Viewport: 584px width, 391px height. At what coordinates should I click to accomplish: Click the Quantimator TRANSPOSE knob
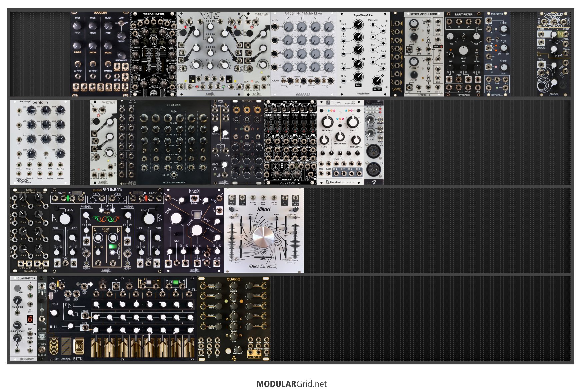pos(17,300)
